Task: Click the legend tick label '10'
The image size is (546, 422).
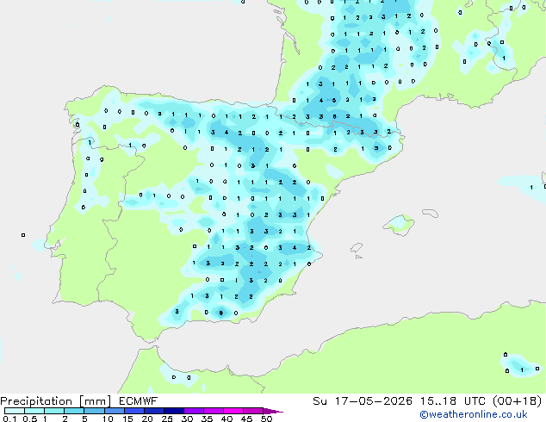Action: tap(108, 419)
